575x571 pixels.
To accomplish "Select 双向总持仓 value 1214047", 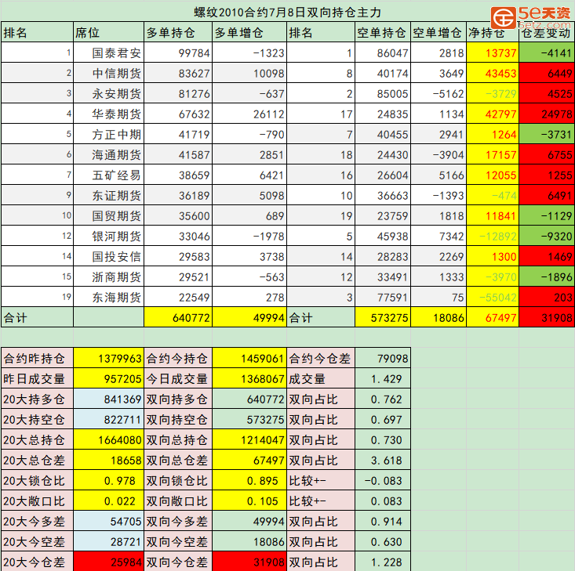I will tap(249, 440).
